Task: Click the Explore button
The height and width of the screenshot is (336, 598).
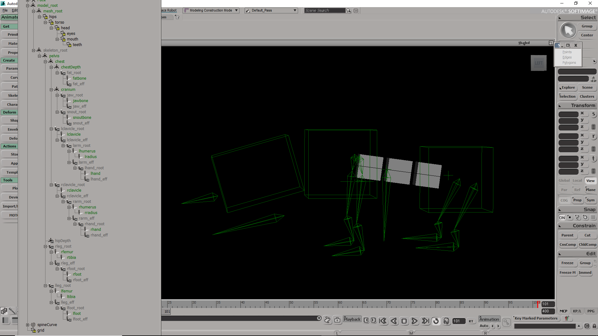Action: (x=568, y=88)
